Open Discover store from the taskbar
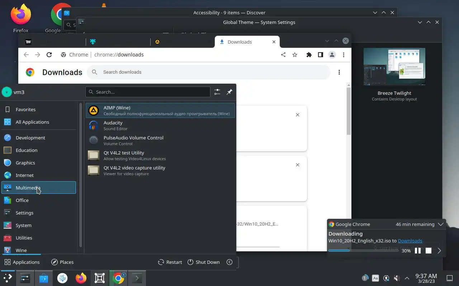The image size is (459, 286). (x=44, y=278)
